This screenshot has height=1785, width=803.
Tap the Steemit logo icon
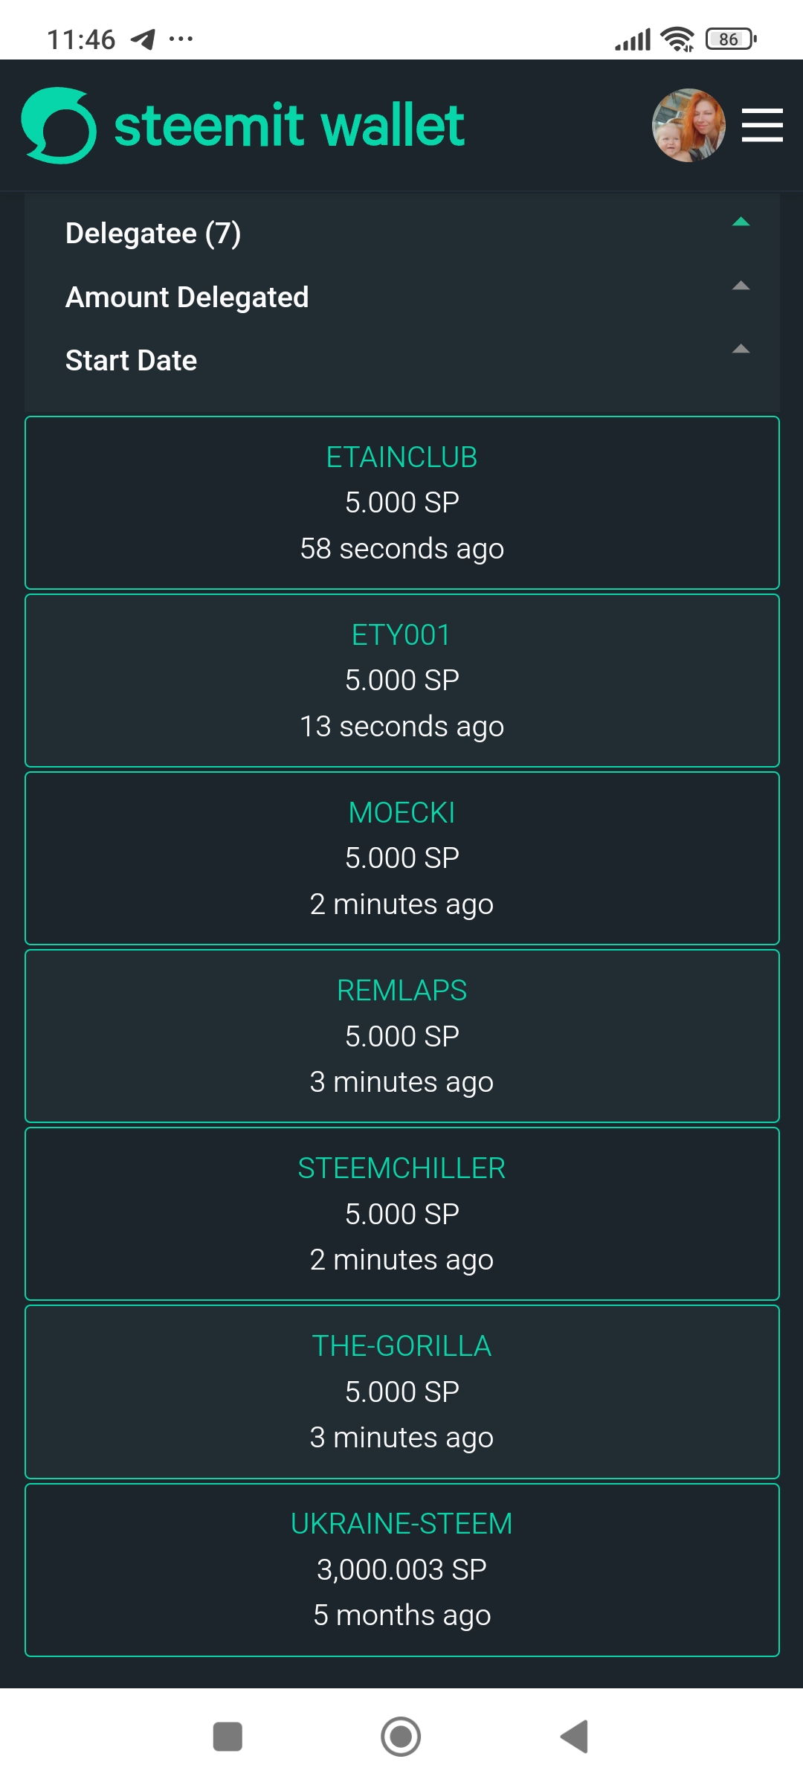coord(59,125)
